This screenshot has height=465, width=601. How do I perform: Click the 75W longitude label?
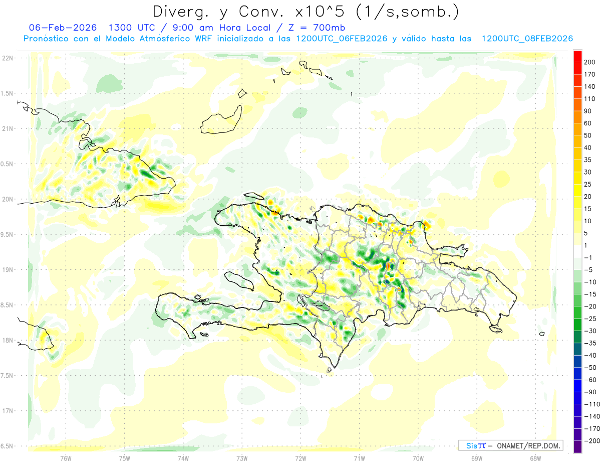tap(125, 457)
